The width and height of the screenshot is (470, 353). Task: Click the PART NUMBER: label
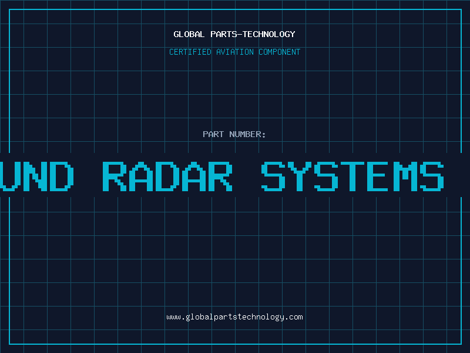pyautogui.click(x=234, y=134)
